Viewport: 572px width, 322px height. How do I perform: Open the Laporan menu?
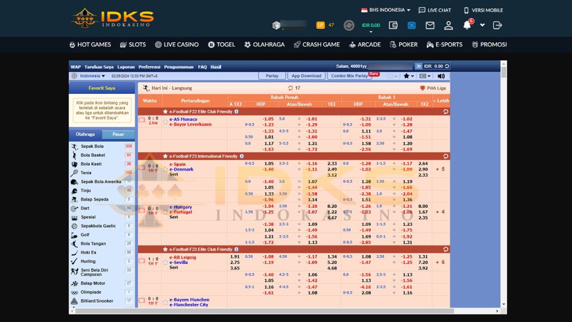[126, 67]
